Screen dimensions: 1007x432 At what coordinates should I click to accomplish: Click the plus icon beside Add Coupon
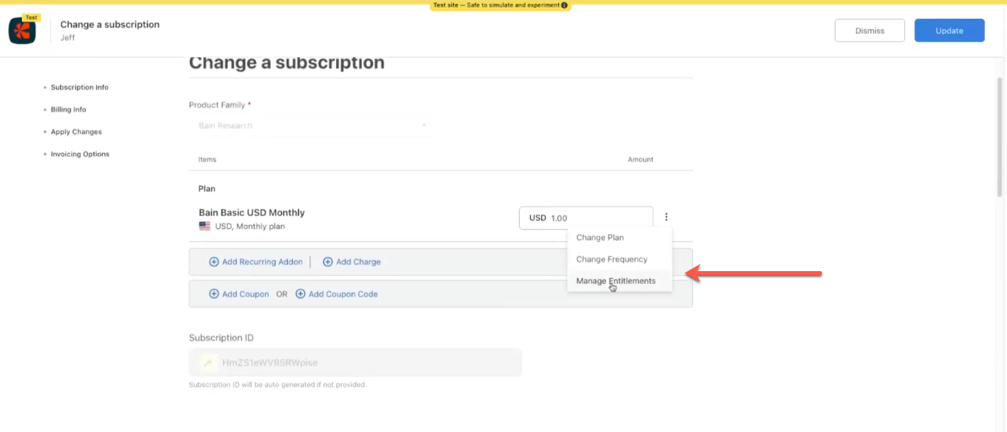(x=214, y=294)
